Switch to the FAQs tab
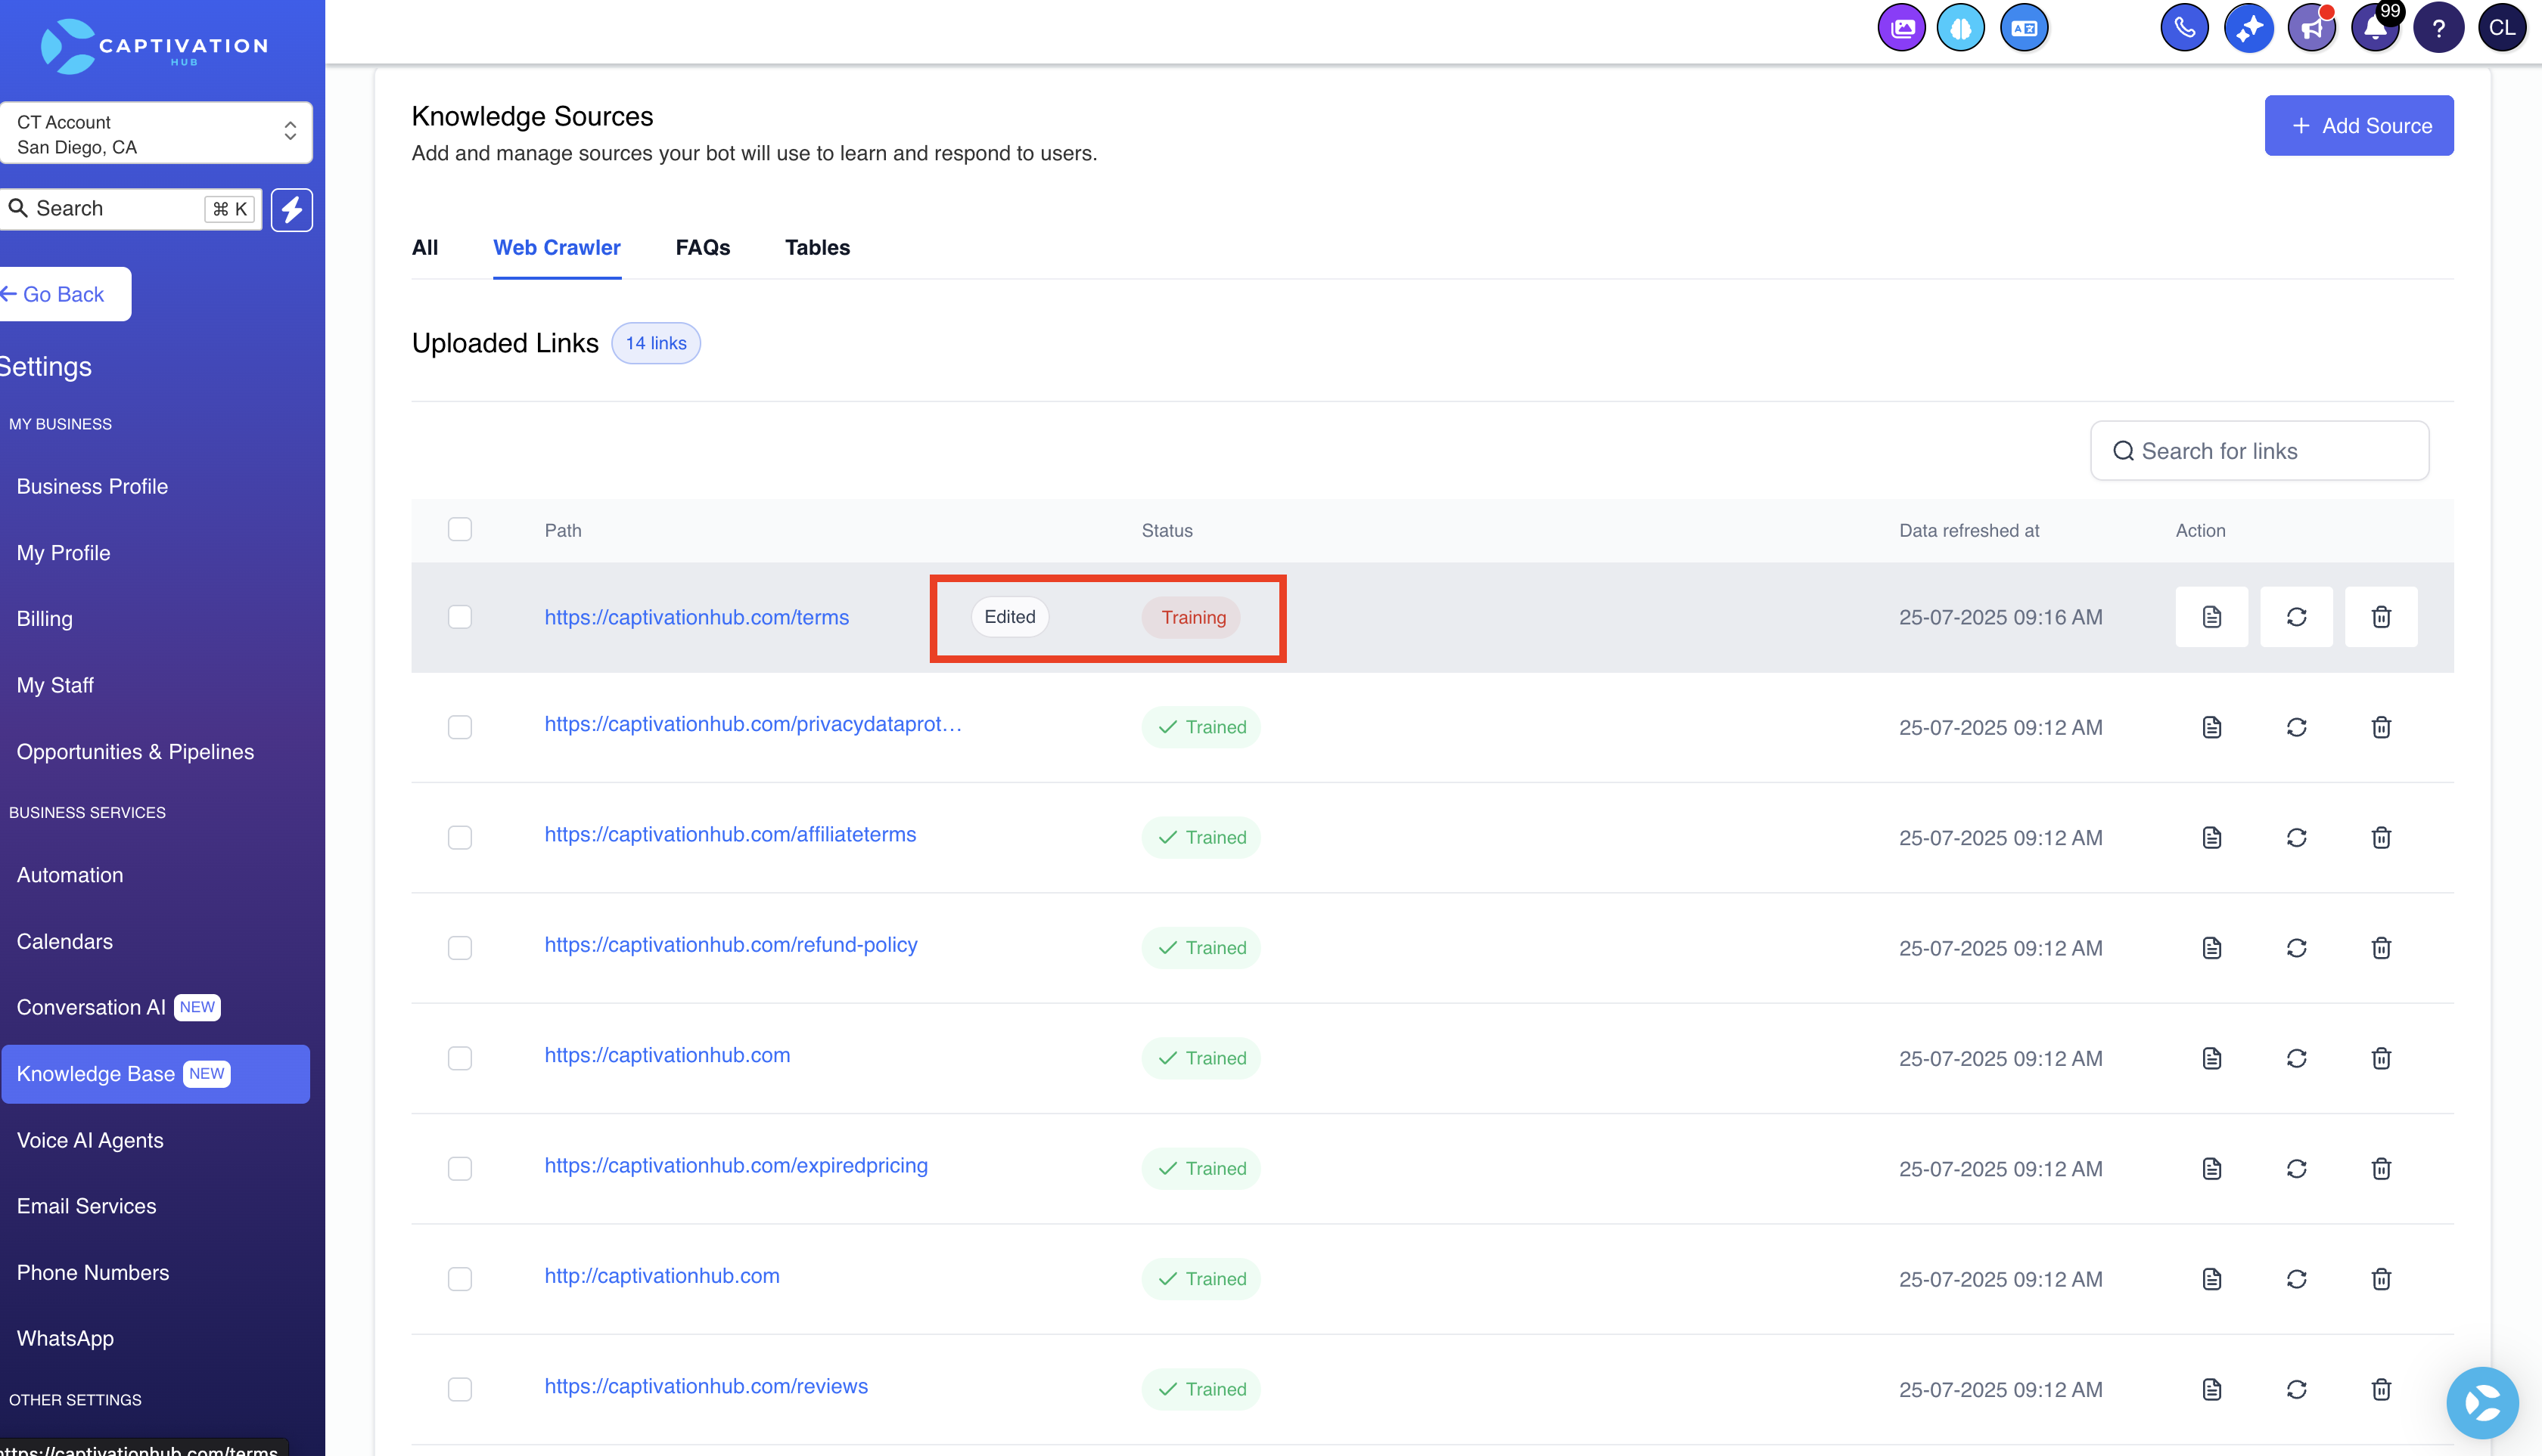This screenshot has height=1456, width=2542. coord(703,247)
